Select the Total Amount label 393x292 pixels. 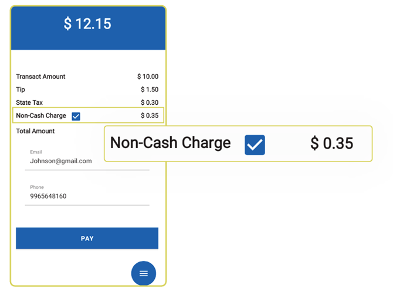pyautogui.click(x=35, y=131)
